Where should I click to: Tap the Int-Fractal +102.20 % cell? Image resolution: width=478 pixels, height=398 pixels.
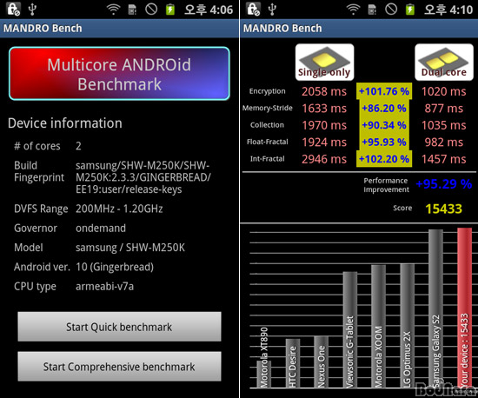tap(384, 159)
